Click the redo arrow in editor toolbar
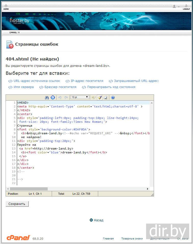This screenshot has width=193, height=244. pyautogui.click(x=66, y=97)
